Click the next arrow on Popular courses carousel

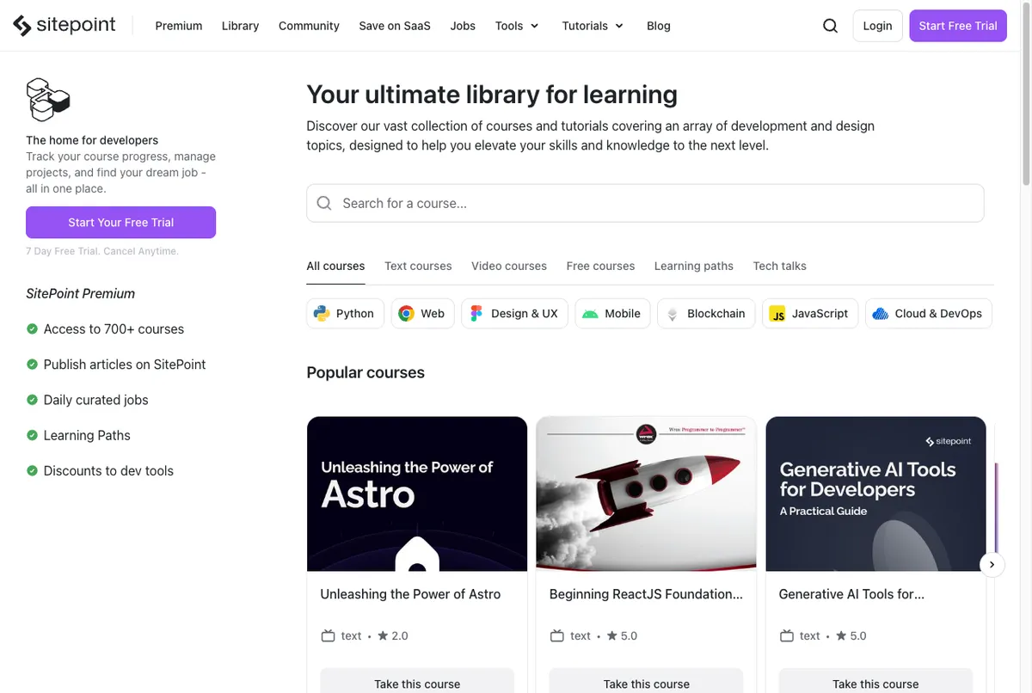992,565
